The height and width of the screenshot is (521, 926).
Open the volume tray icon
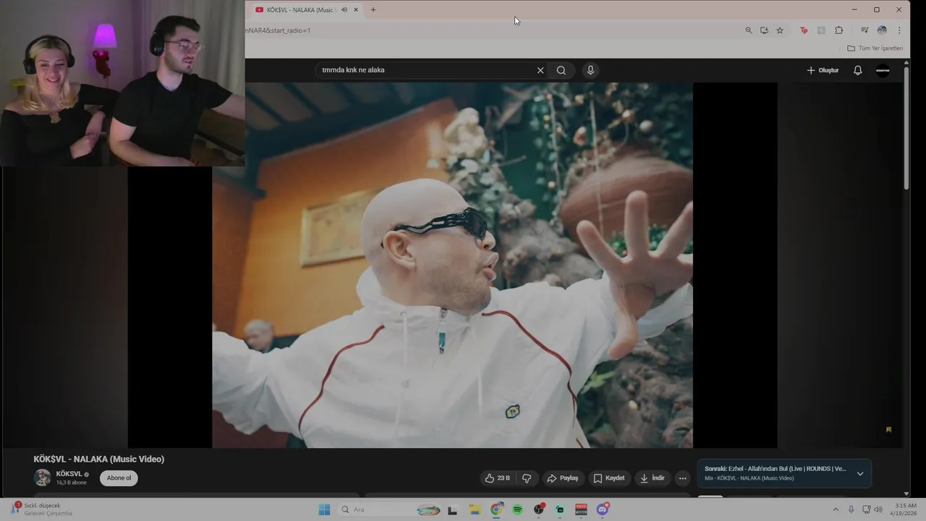coord(878,509)
